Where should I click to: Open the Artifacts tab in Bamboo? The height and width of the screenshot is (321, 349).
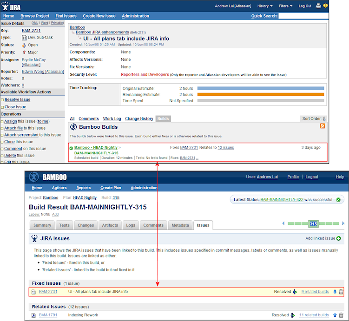110,225
